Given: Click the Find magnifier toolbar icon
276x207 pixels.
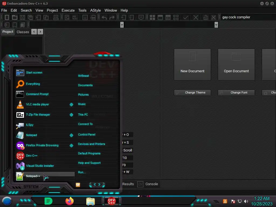Looking at the screenshot, I should pyautogui.click(x=67, y=18).
